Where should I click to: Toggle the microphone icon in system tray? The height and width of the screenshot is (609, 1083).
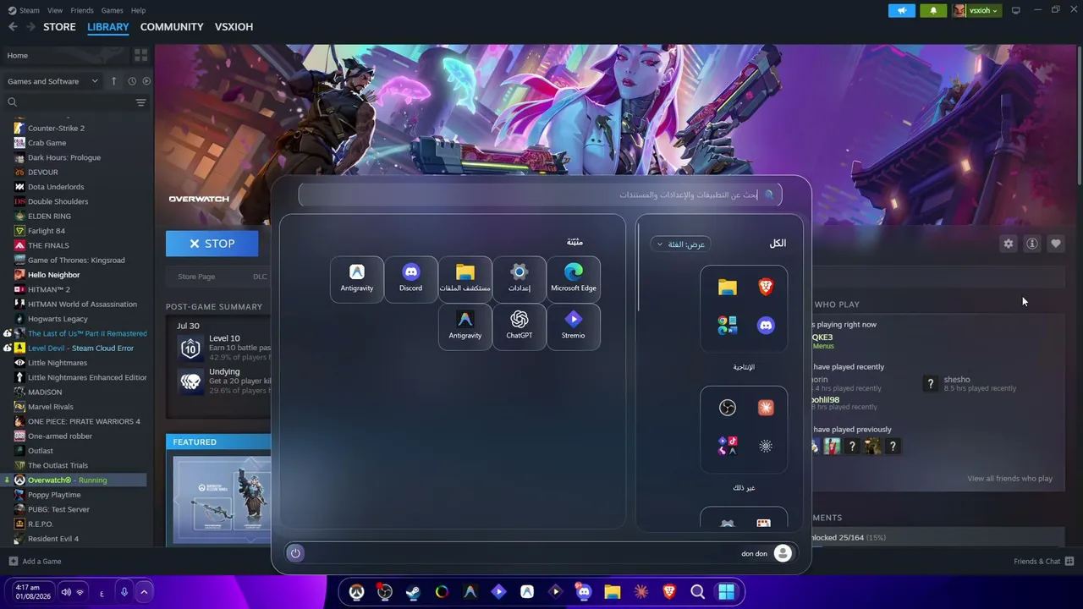[x=124, y=592]
